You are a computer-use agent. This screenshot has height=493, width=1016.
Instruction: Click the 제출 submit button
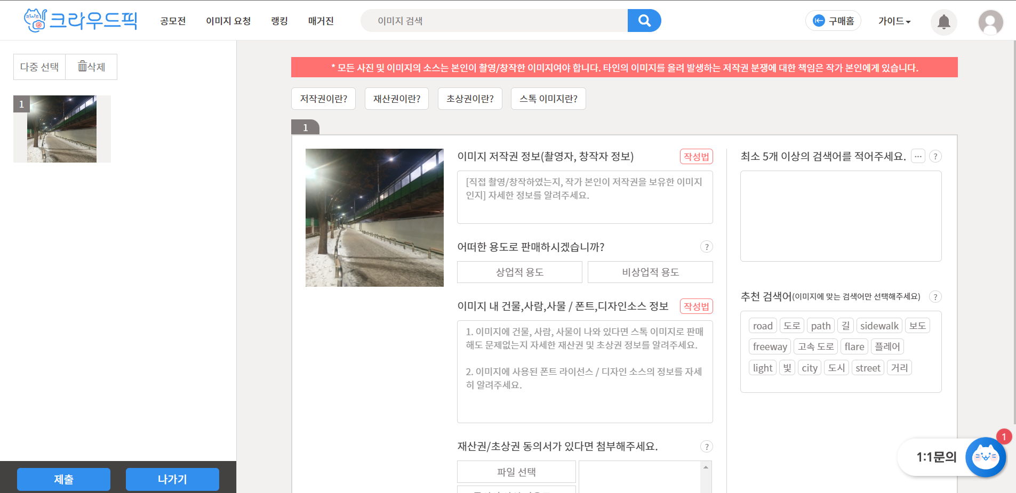click(x=63, y=479)
